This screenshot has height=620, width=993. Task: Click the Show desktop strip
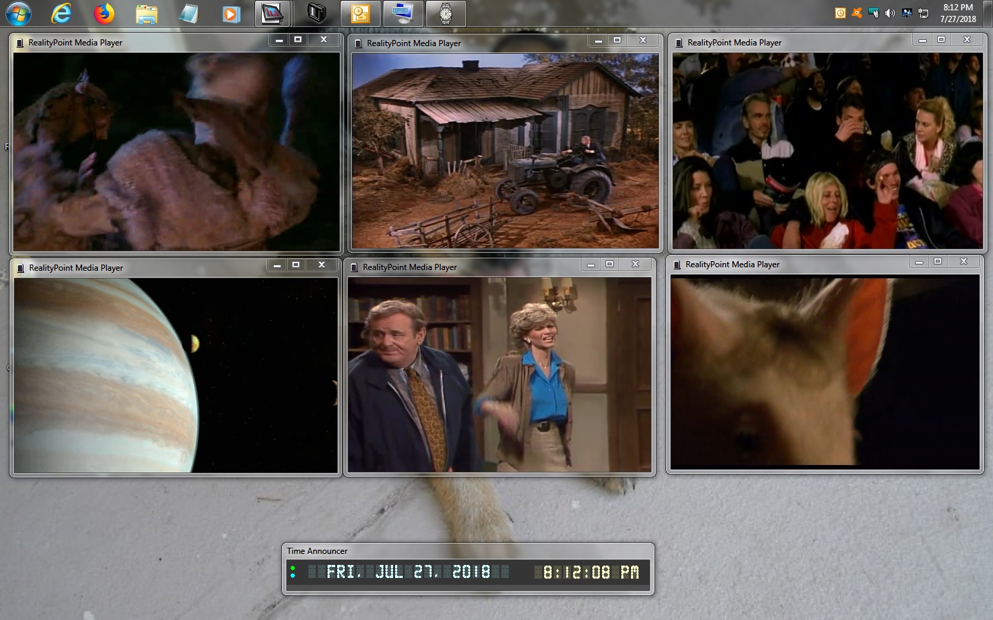click(x=989, y=14)
